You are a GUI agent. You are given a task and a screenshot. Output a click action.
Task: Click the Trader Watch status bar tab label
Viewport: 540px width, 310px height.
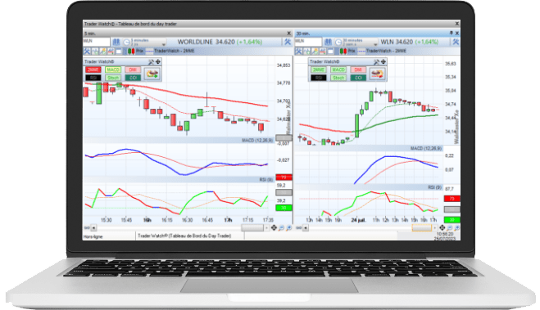click(x=184, y=236)
